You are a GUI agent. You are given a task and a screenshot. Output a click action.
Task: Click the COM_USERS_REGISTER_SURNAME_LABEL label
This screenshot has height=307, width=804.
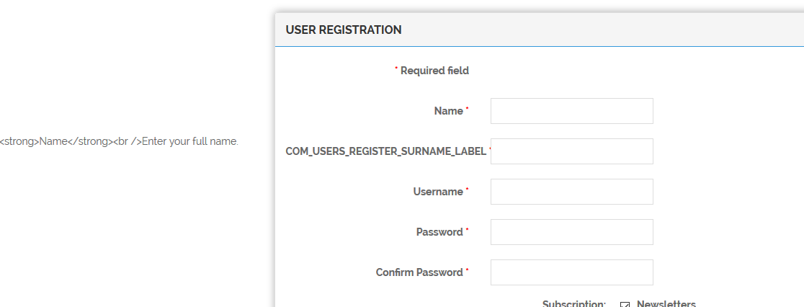[x=385, y=151]
